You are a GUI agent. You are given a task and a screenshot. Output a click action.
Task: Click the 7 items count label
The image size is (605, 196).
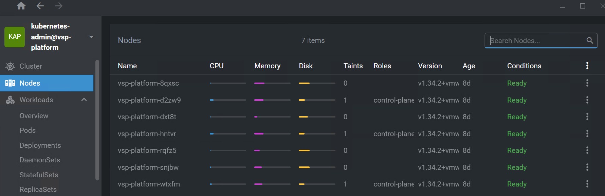(313, 40)
